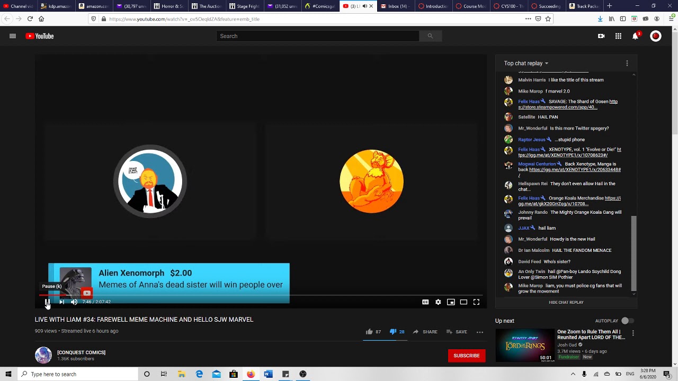This screenshot has height=381, width=678.
Task: Open chat options three-dot menu
Action: 627,63
